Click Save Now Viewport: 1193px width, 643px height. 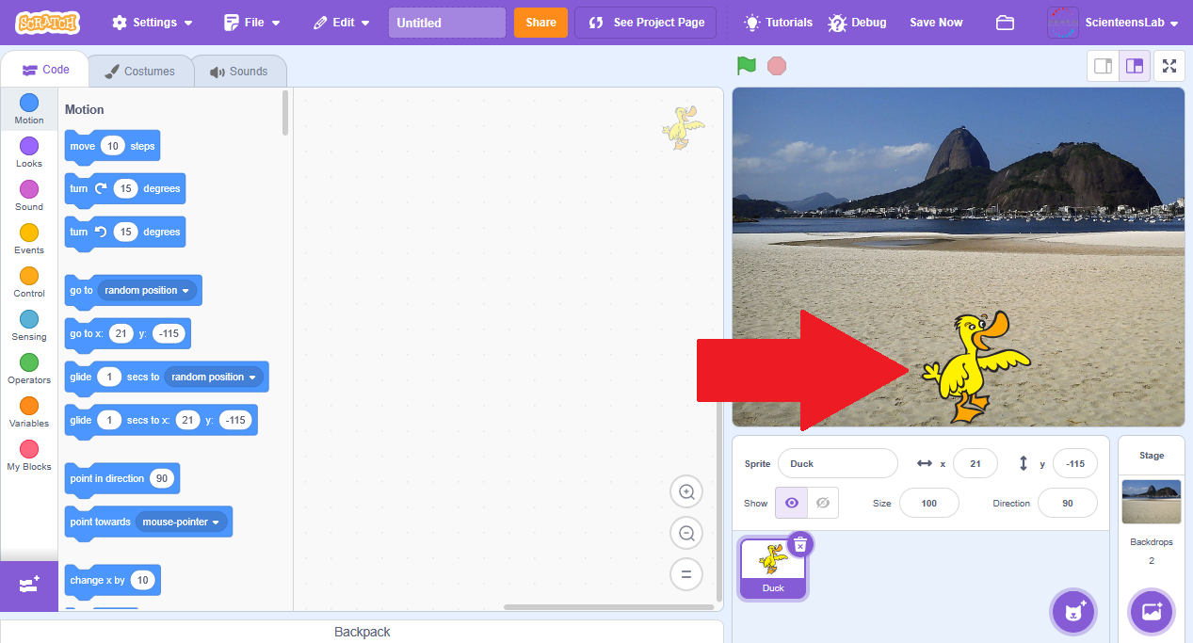pos(936,23)
